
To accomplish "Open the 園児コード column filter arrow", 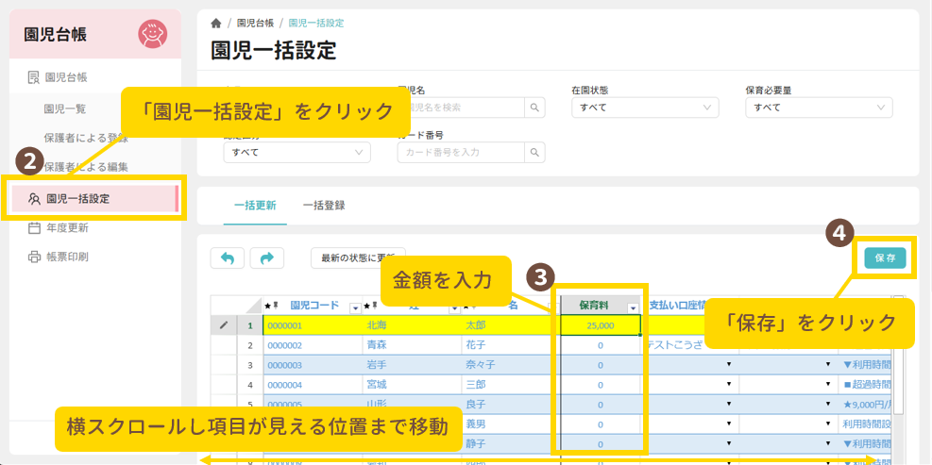I will (x=355, y=307).
